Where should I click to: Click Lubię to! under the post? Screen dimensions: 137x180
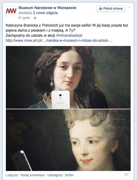(12, 175)
